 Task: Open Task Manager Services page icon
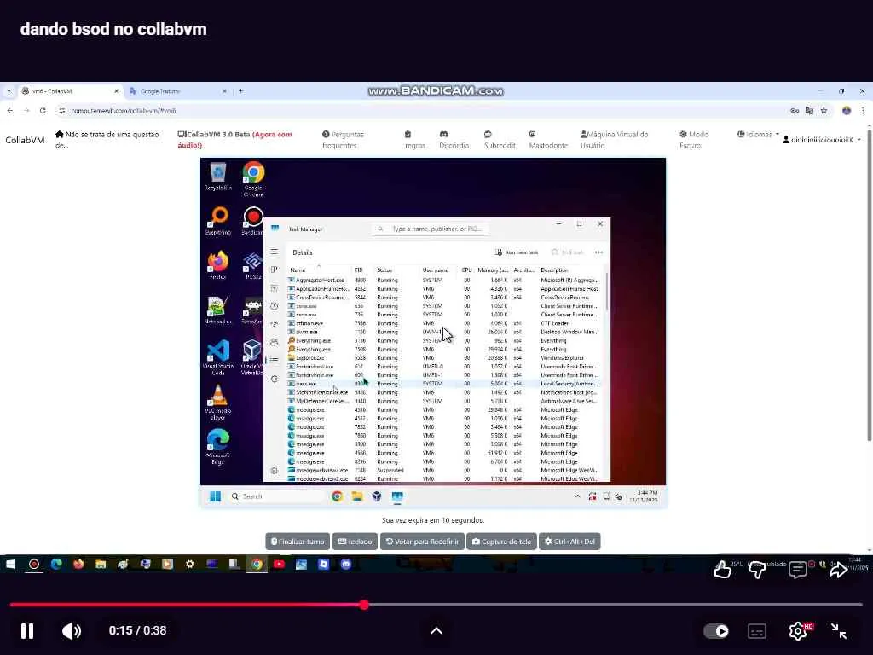point(274,379)
